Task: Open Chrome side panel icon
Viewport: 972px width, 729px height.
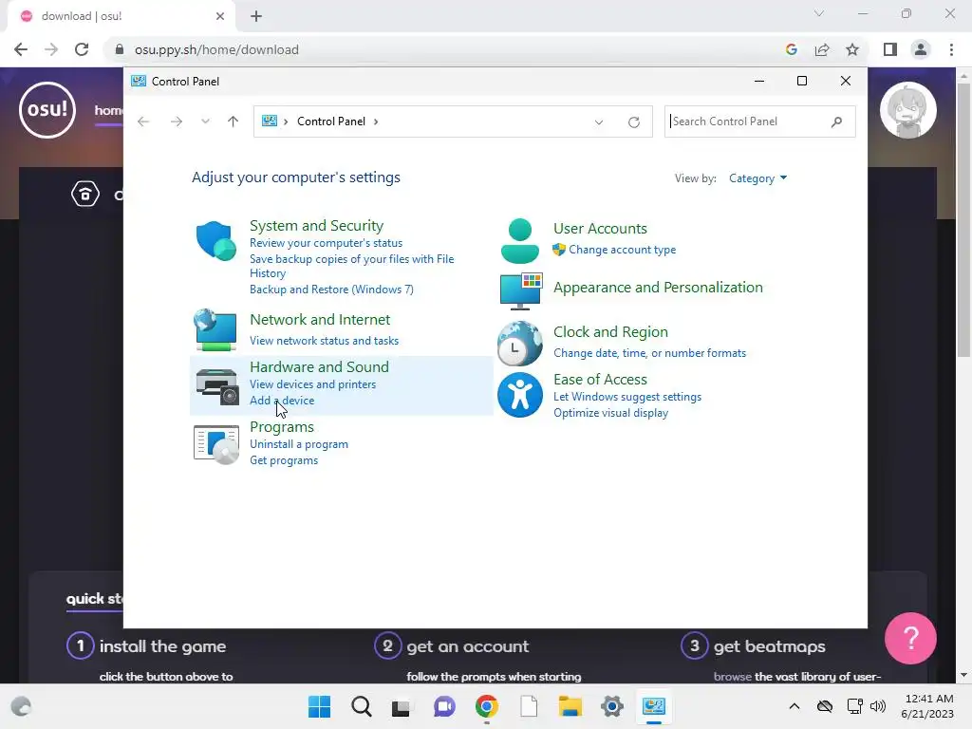Action: pyautogui.click(x=890, y=49)
